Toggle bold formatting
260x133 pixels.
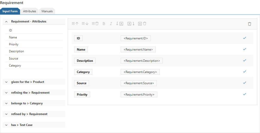[104, 24]
